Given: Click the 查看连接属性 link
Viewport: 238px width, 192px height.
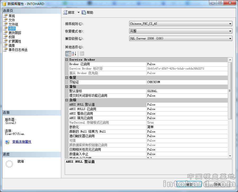Looking at the screenshot, I should 22,142.
